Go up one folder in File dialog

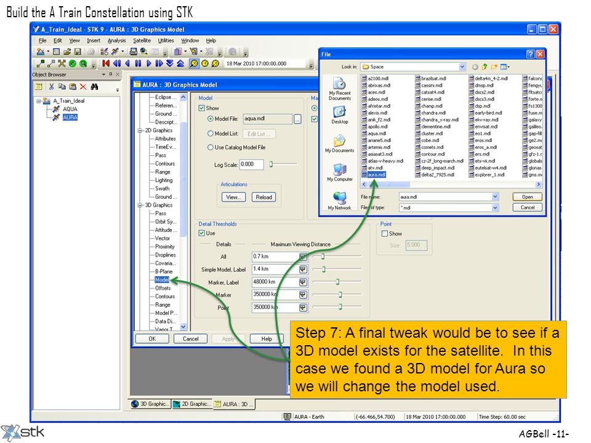(484, 66)
